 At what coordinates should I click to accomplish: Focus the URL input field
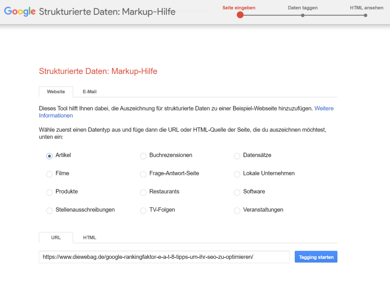coord(164,257)
